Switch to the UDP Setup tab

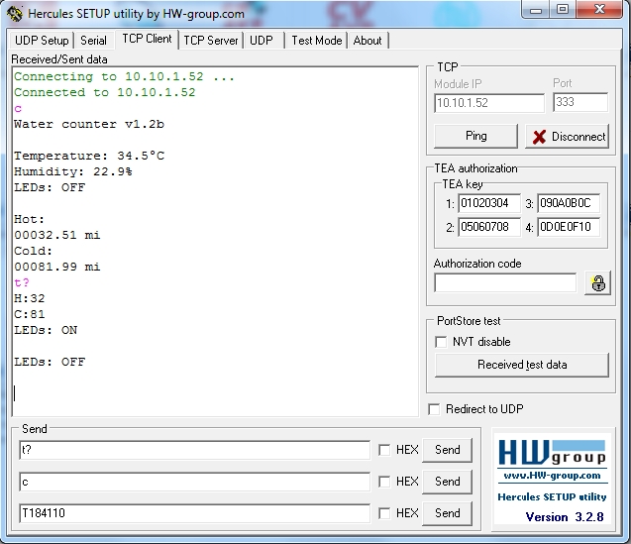coord(42,41)
